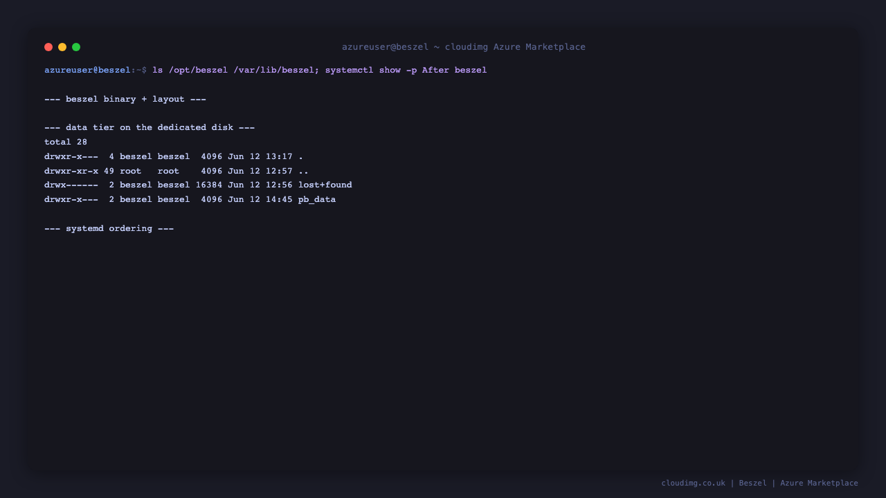Click the terminal title 'azureuser@beszel ~ cloudimg Azure Marketplace'
This screenshot has height=498, width=886.
point(464,47)
